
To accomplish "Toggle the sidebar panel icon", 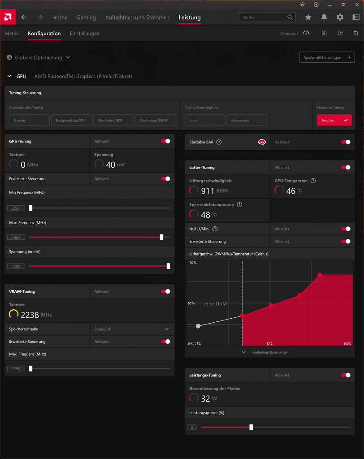I will [x=356, y=17].
